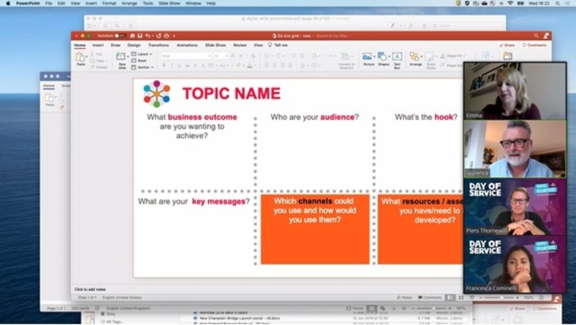This screenshot has width=576, height=325.
Task: Click the Tell me search label
Action: (x=281, y=45)
